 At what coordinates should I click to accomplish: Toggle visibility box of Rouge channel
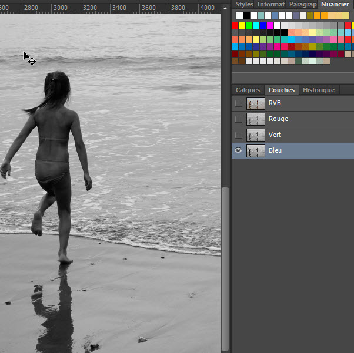click(238, 119)
